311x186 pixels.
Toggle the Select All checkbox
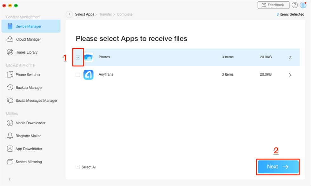tap(78, 167)
